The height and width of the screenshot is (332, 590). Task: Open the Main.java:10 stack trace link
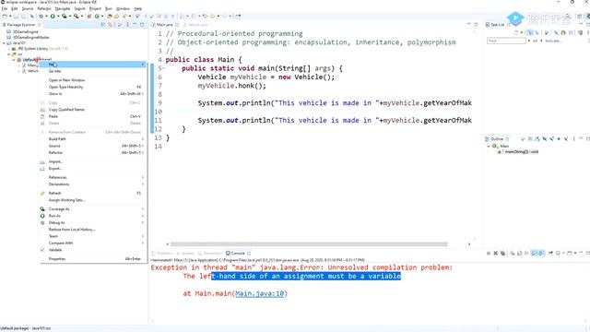(x=260, y=293)
